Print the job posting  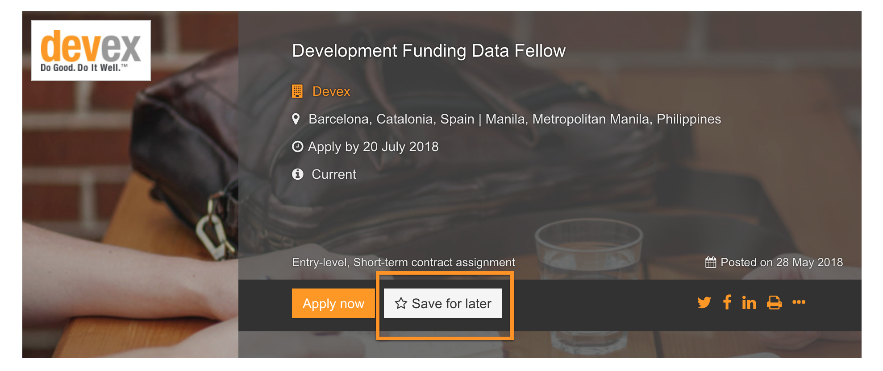click(x=774, y=303)
